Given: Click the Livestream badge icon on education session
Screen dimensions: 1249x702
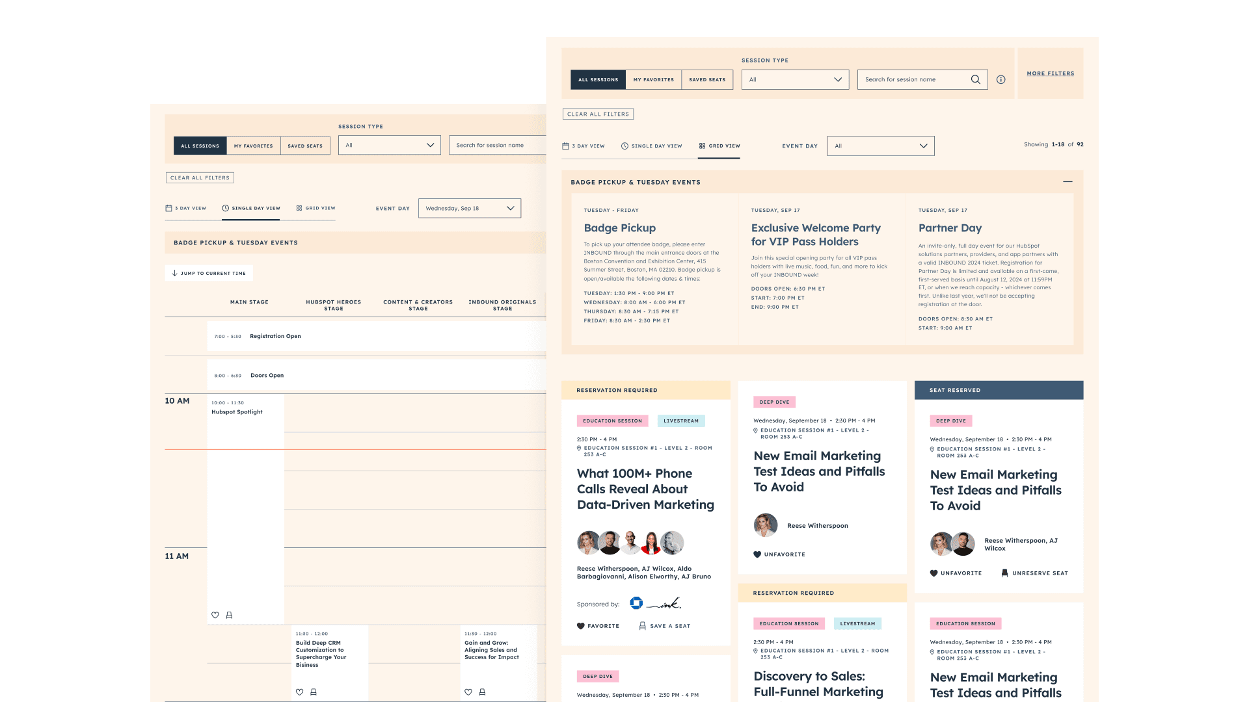Looking at the screenshot, I should 681,421.
